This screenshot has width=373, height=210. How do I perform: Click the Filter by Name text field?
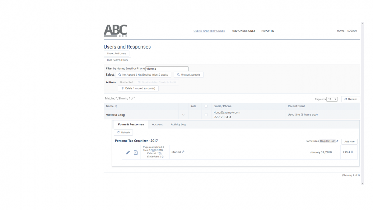[167, 69]
